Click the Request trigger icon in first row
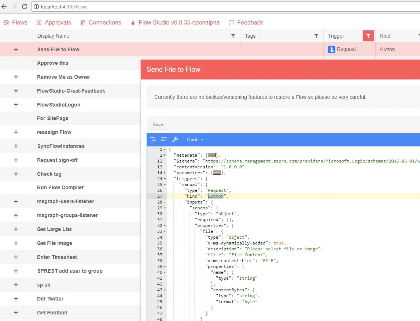420x321 pixels. (x=332, y=49)
